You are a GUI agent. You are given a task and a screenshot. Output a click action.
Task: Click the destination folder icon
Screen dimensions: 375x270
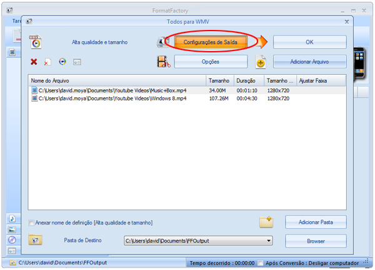(x=35, y=240)
